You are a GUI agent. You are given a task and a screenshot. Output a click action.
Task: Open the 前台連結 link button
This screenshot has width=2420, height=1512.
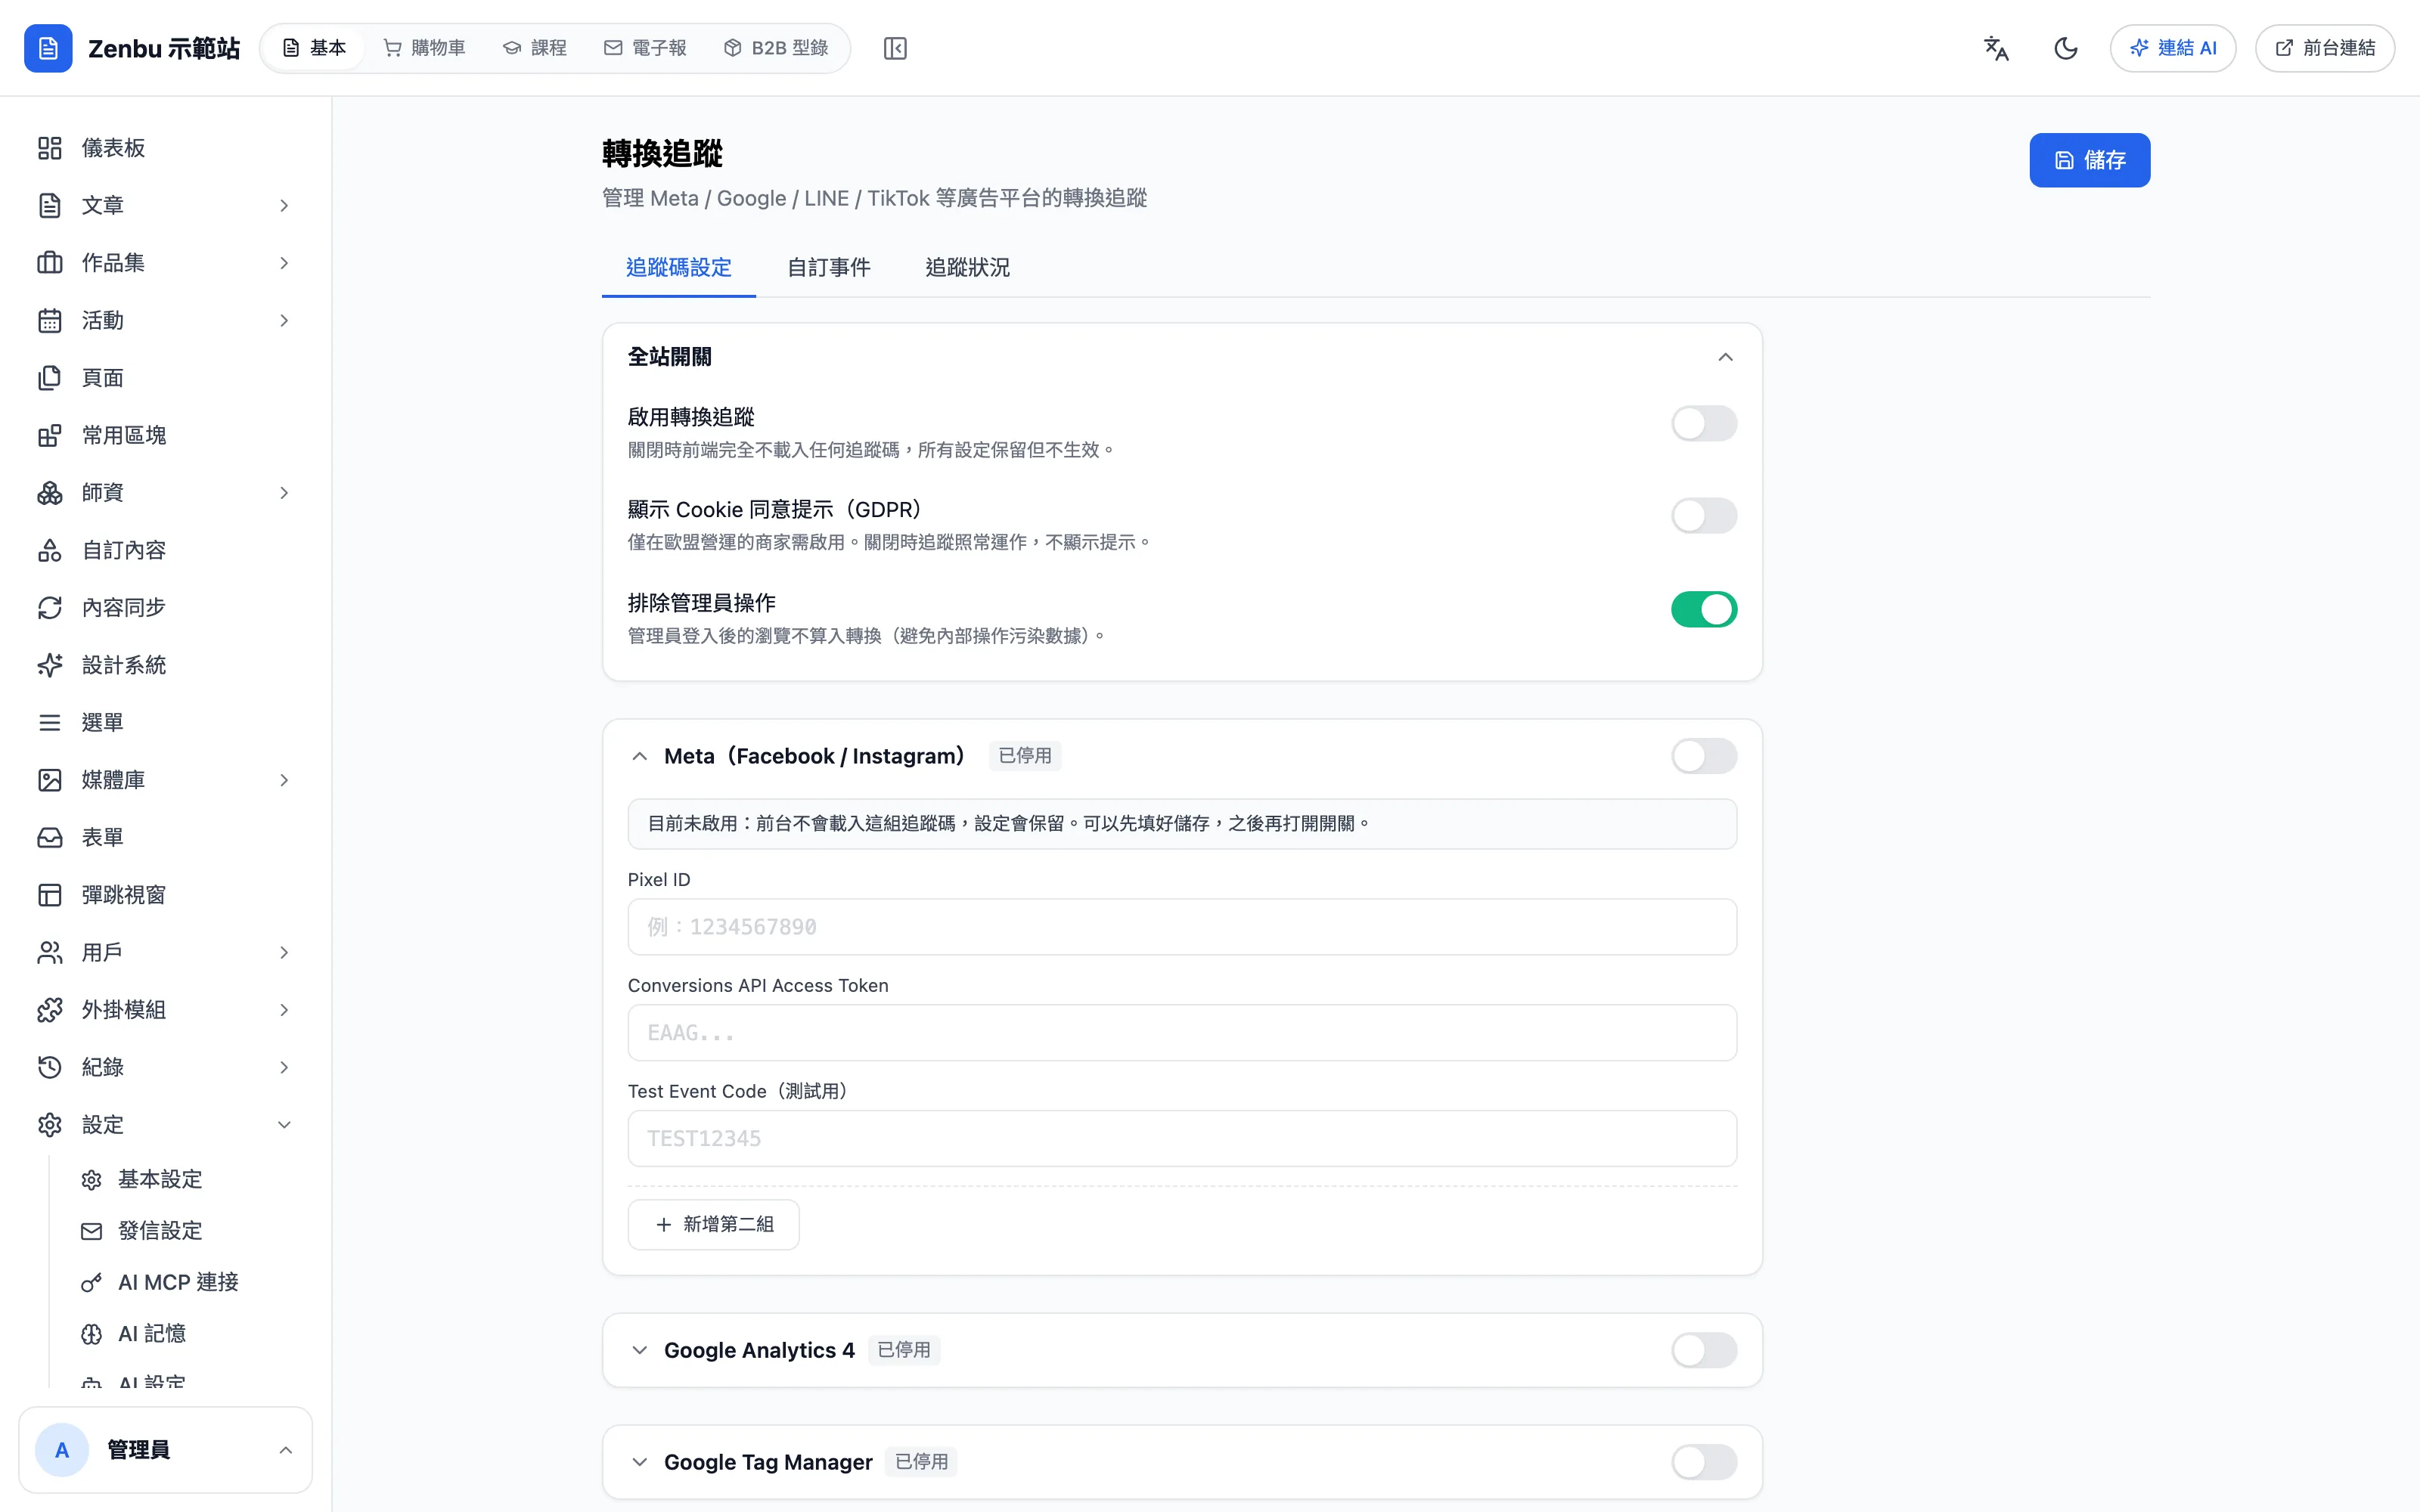(x=2324, y=48)
